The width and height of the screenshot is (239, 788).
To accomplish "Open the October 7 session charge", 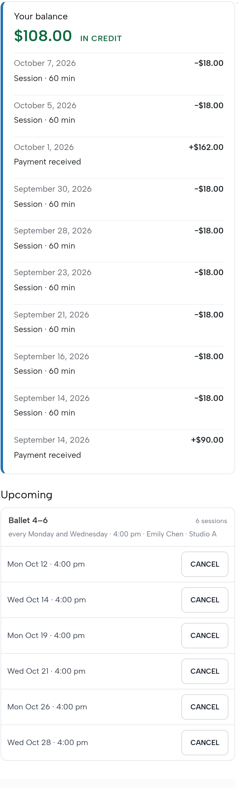I will click(118, 74).
